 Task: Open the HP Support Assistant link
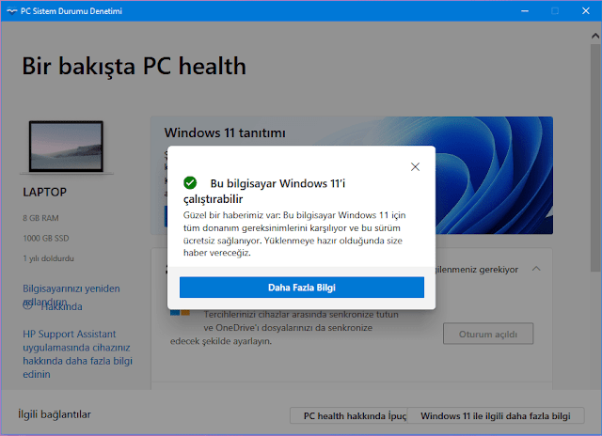(77, 354)
